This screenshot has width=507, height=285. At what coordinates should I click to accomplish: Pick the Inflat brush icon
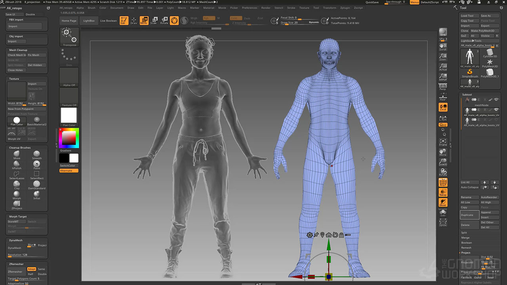point(36,194)
